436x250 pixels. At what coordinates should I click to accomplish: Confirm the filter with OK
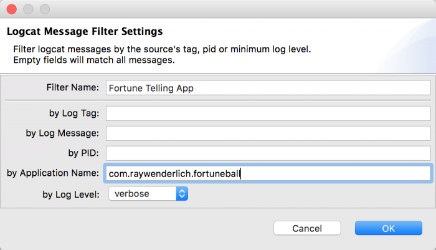point(389,228)
